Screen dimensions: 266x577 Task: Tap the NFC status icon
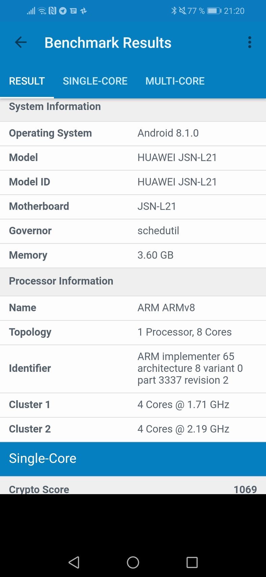[52, 11]
